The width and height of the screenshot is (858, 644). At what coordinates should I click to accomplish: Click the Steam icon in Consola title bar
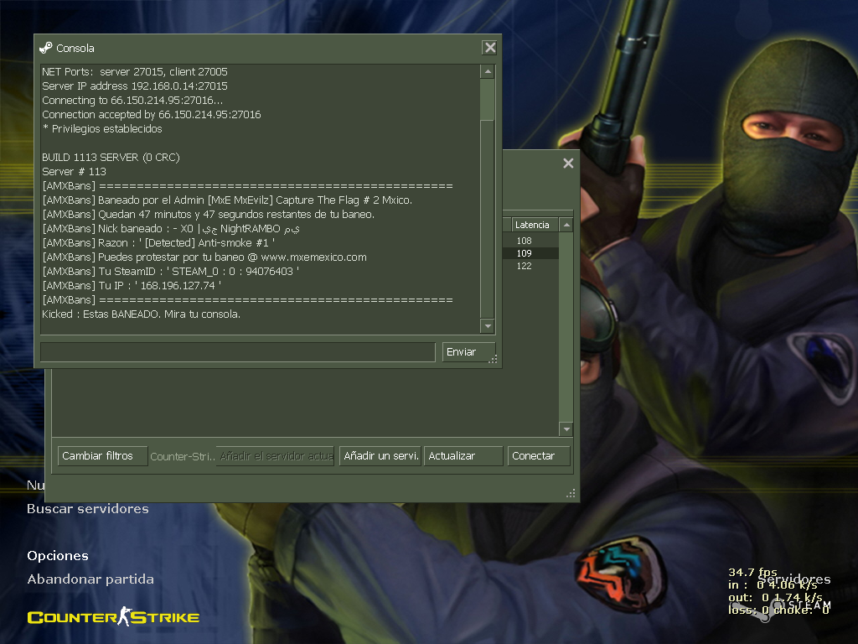pyautogui.click(x=46, y=48)
